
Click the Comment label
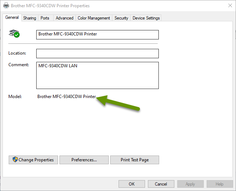[x=18, y=65]
